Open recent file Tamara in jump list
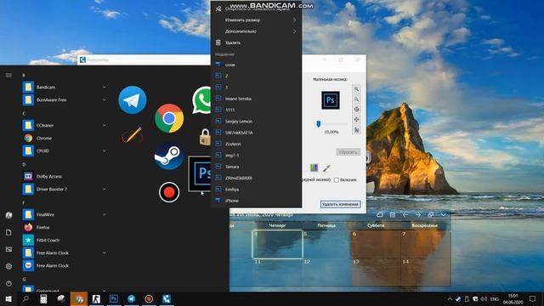Image resolution: width=544 pixels, height=306 pixels. (256, 167)
